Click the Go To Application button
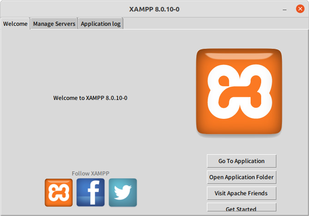The height and width of the screenshot is (216, 309). click(x=241, y=161)
